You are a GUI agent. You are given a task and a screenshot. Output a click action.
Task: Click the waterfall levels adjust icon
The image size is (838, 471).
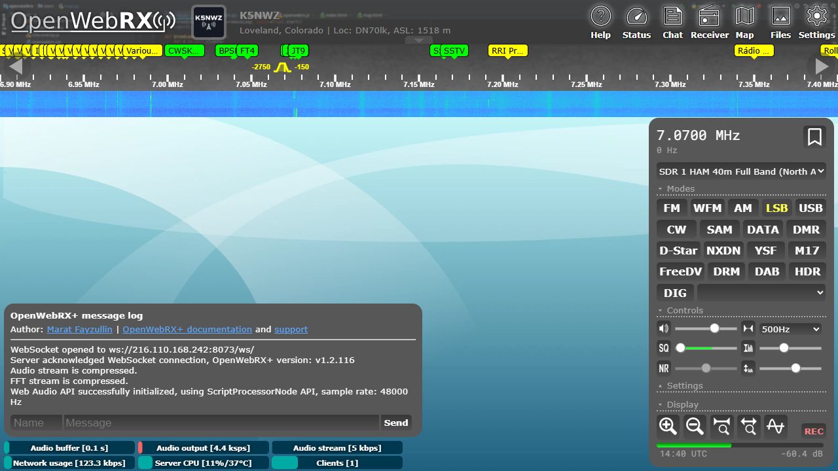pos(748,368)
